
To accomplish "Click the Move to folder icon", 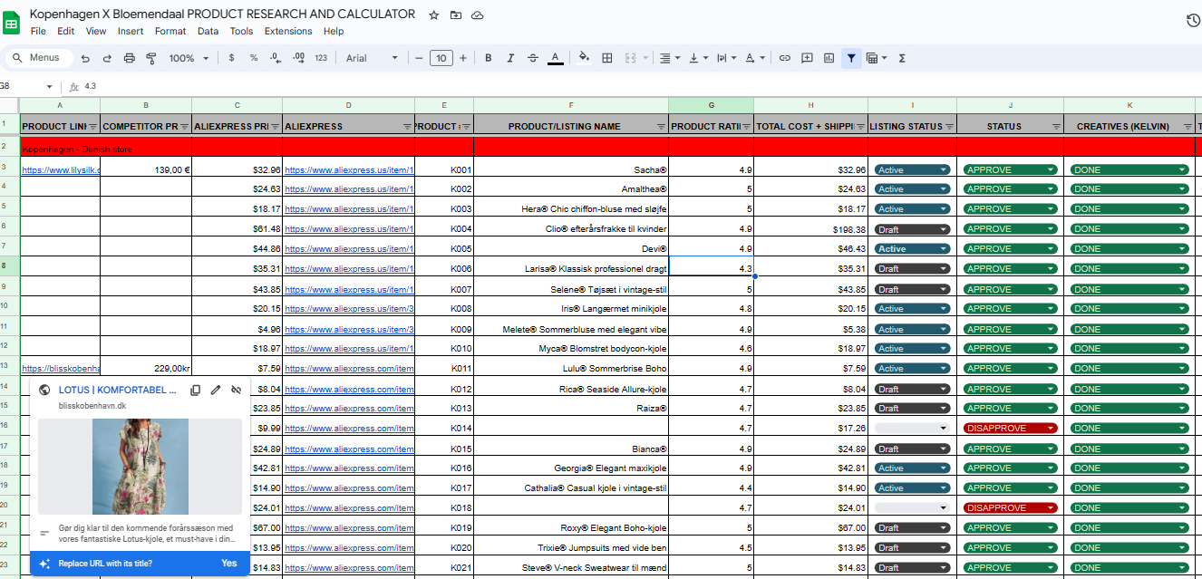I will 456,15.
